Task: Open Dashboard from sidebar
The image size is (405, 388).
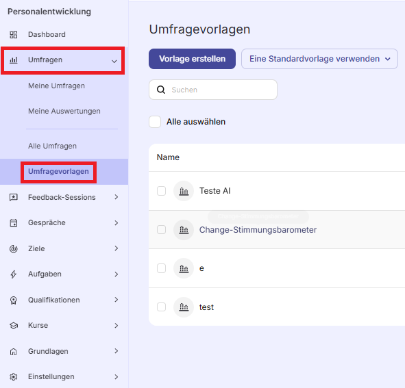Action: (47, 35)
